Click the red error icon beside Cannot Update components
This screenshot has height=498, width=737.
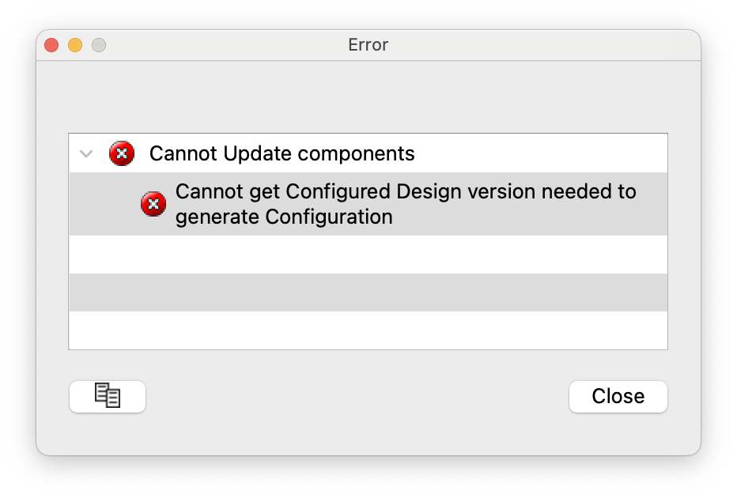[x=121, y=153]
